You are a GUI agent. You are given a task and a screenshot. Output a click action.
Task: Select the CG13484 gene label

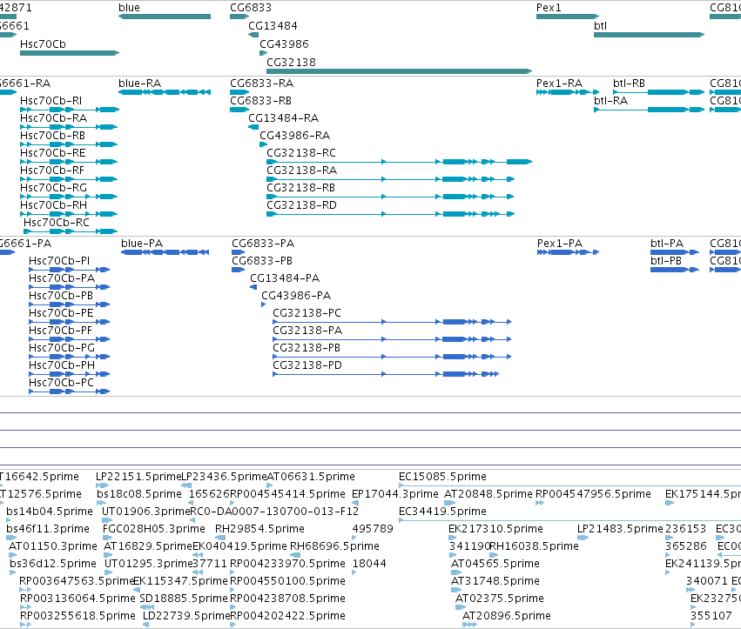(273, 26)
